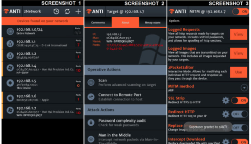Select Windows icon for 192.168.1.7
This screenshot has height=144, width=251.
[x=10, y=111]
